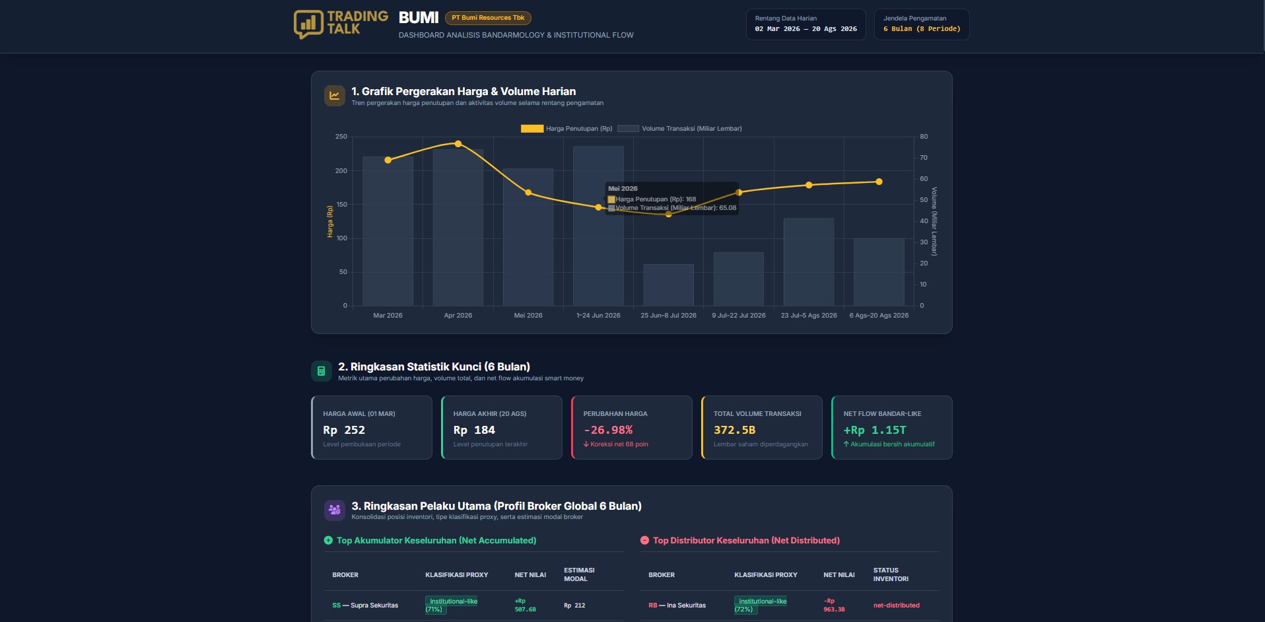Click the Mar 2026 price data point

coord(388,160)
